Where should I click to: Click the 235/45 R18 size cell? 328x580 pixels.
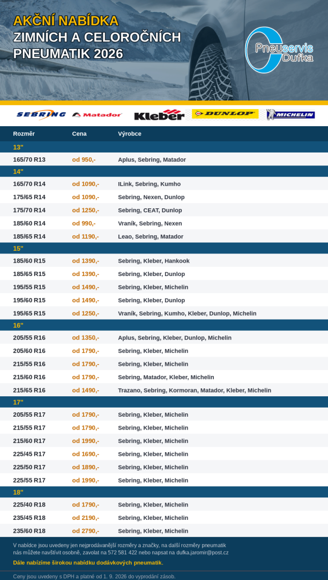(29, 518)
